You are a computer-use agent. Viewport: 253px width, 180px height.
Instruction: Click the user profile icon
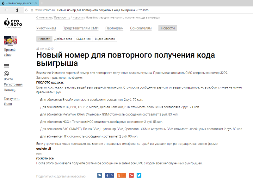(6, 74)
